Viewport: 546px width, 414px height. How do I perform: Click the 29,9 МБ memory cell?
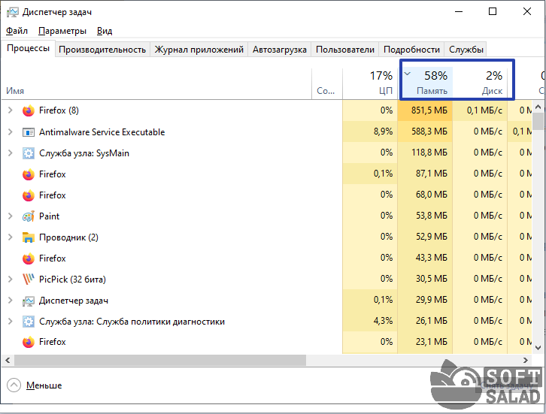(x=425, y=300)
